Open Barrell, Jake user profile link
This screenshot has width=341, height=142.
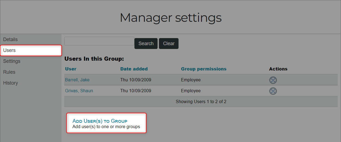click(x=77, y=80)
